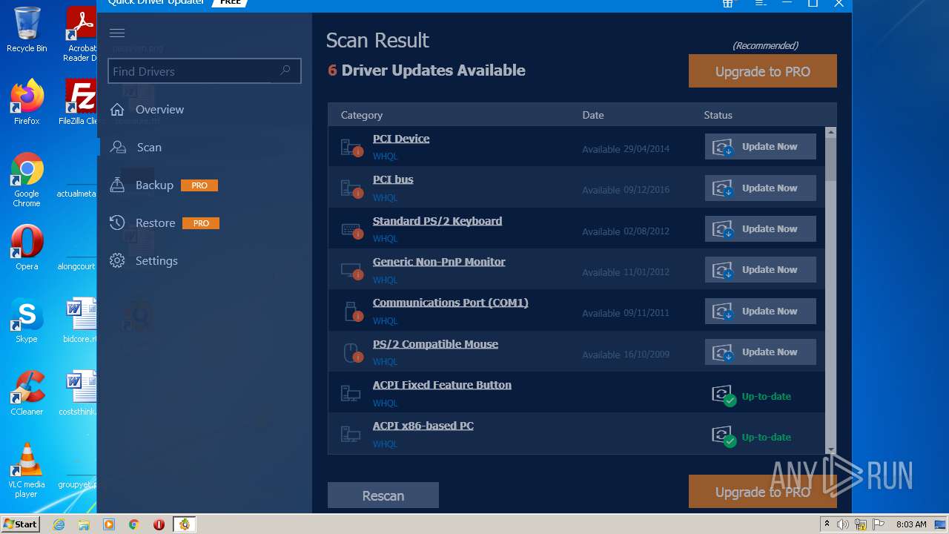This screenshot has height=534, width=949.
Task: Click the keyboard icon for PS/2 Keyboard
Action: click(351, 230)
